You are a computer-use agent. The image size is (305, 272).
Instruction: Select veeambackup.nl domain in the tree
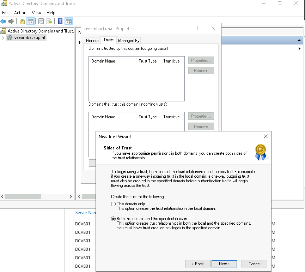point(30,38)
